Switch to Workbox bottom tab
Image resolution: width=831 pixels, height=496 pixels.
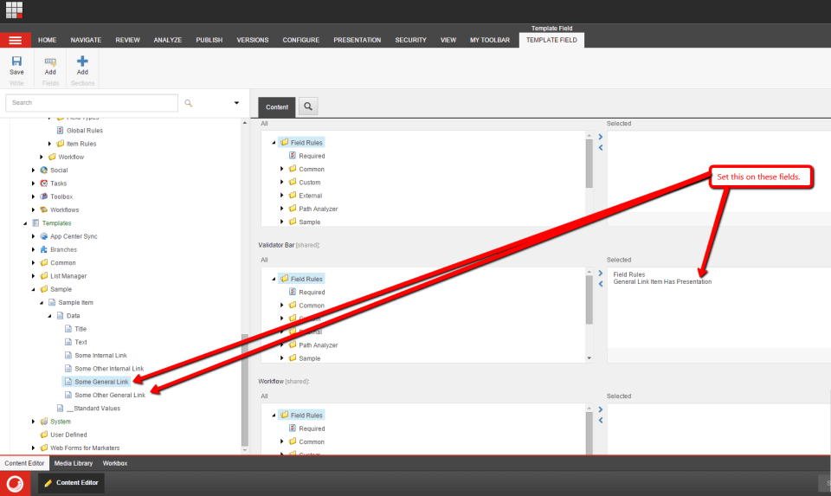coord(115,463)
